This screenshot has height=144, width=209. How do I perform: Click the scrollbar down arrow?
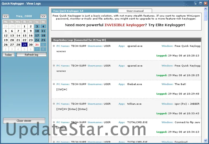pyautogui.click(x=206, y=141)
